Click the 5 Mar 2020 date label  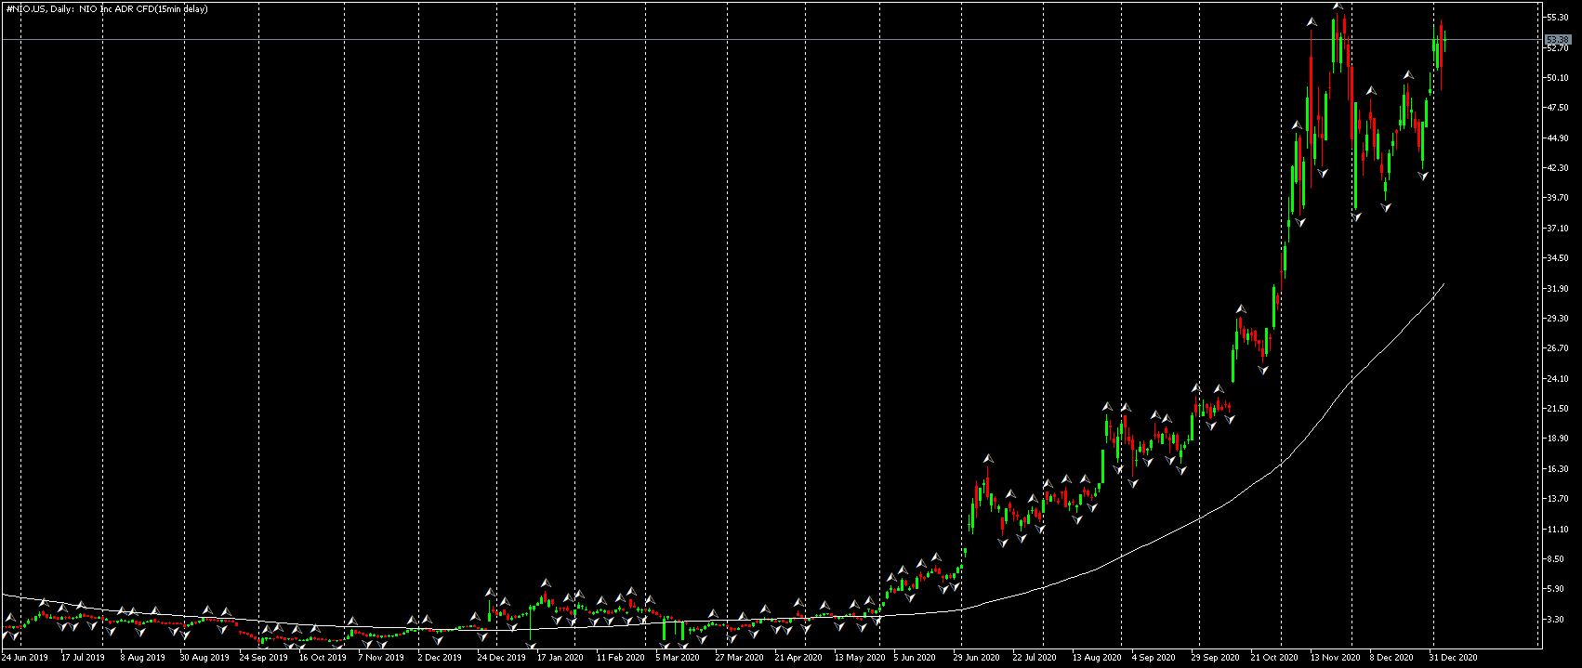(x=678, y=658)
